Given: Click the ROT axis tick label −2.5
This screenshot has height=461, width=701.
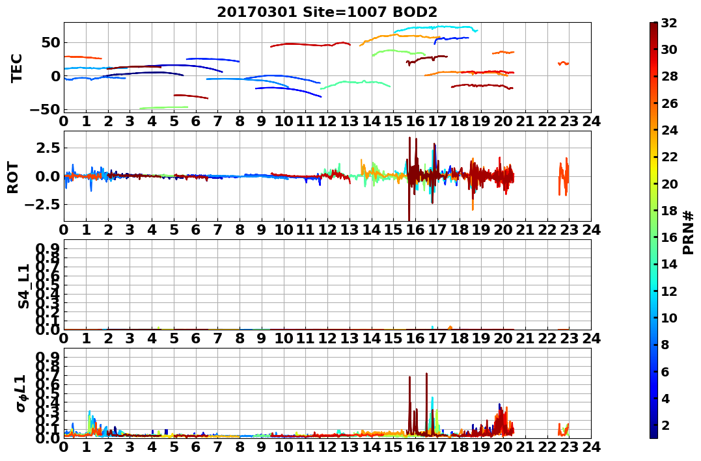Looking at the screenshot, I should [x=40, y=205].
